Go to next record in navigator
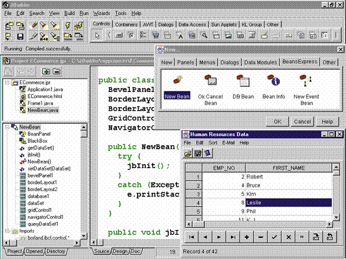The height and width of the screenshot is (259, 346). point(219,237)
